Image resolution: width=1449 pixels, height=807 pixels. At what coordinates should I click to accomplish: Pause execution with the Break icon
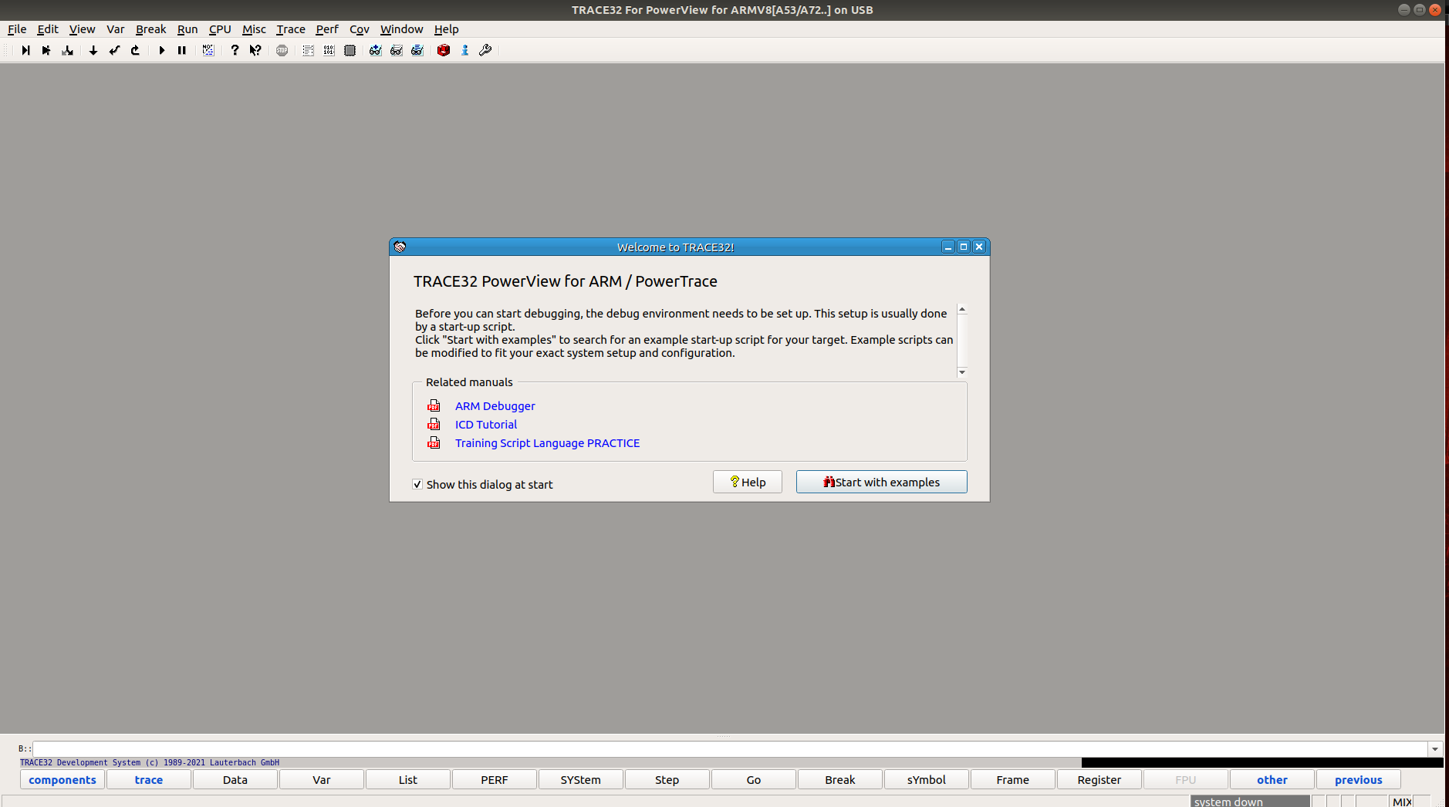tap(182, 50)
